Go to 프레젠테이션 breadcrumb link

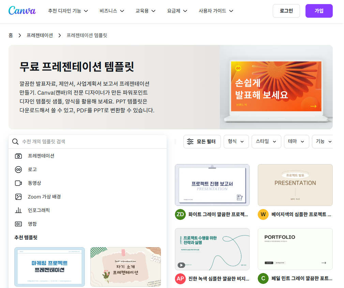pos(40,35)
